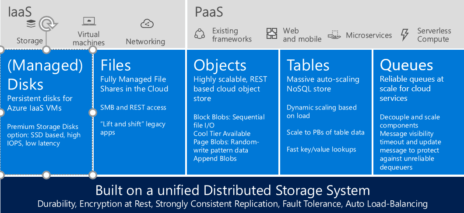
Task: Click the Storage stack icon
Action: [31, 24]
